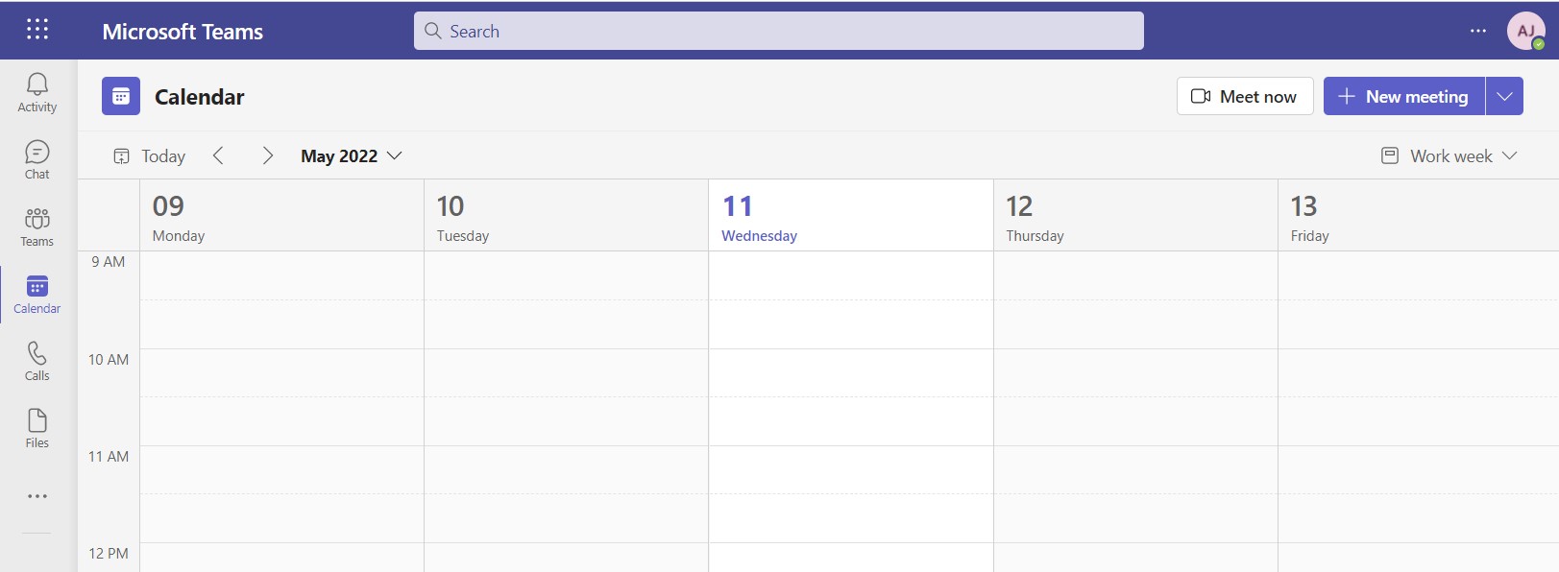Expand the New meeting dropdown arrow
The height and width of the screenshot is (572, 1559).
coord(1505,96)
